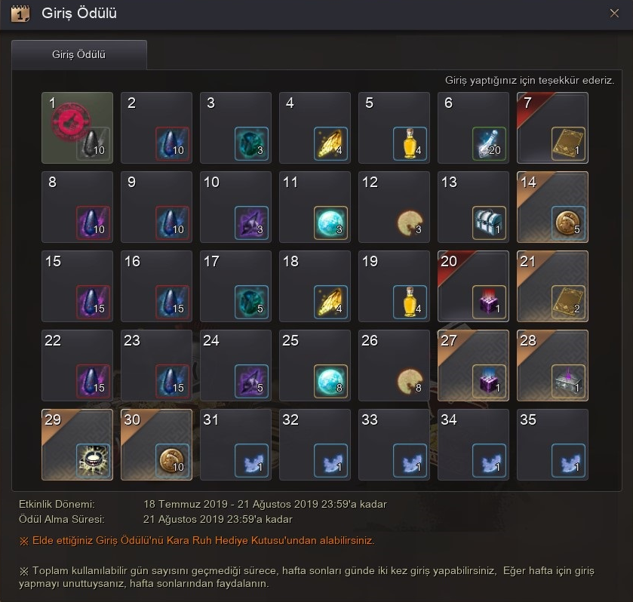
Task: Select the day 12 biscuit reward icon
Action: [x=410, y=223]
